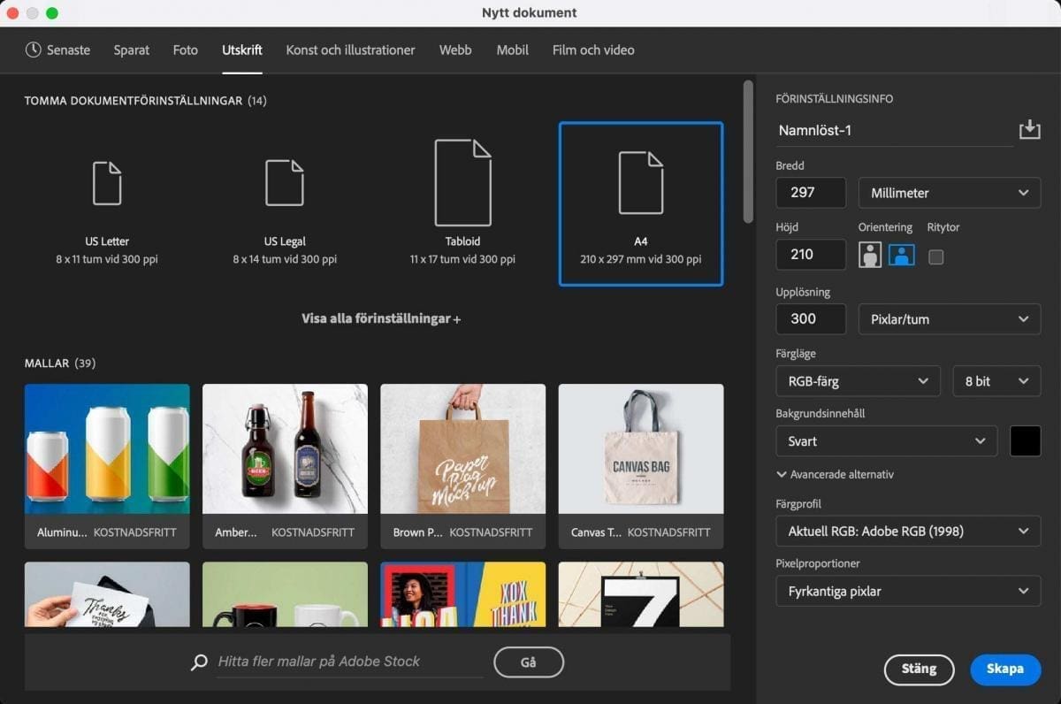
Task: Click the Adobe Stock template search field
Action: click(x=349, y=662)
